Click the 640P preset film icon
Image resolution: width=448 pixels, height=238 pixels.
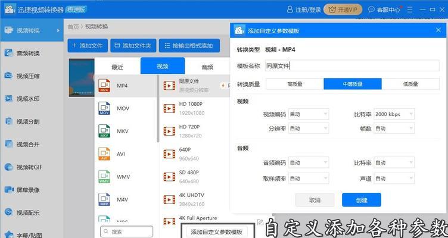point(169,154)
